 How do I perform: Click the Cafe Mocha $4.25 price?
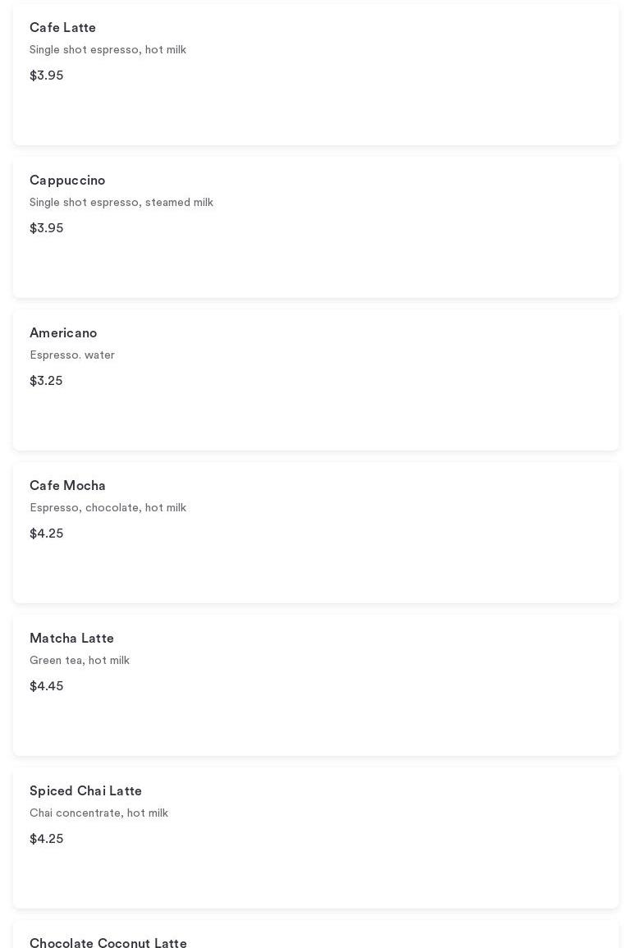pos(47,534)
